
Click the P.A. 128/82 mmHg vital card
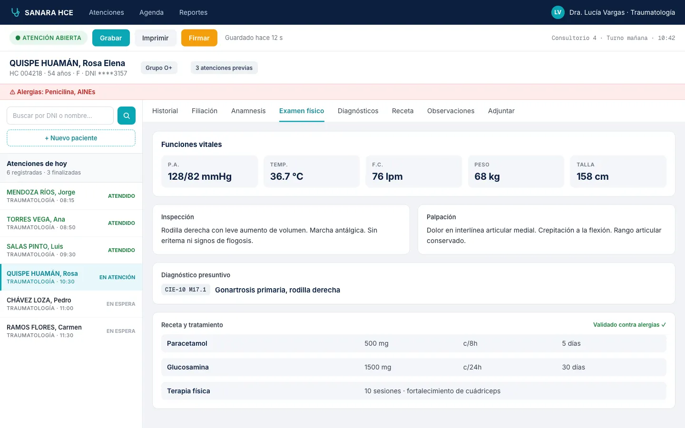209,171
